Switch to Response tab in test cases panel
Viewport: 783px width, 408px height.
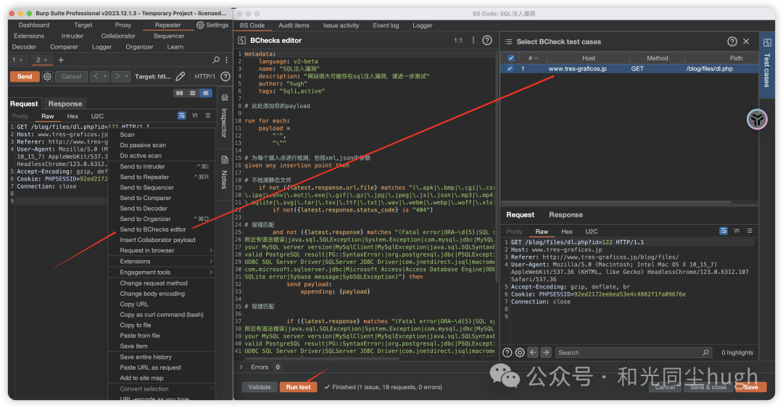click(x=565, y=215)
